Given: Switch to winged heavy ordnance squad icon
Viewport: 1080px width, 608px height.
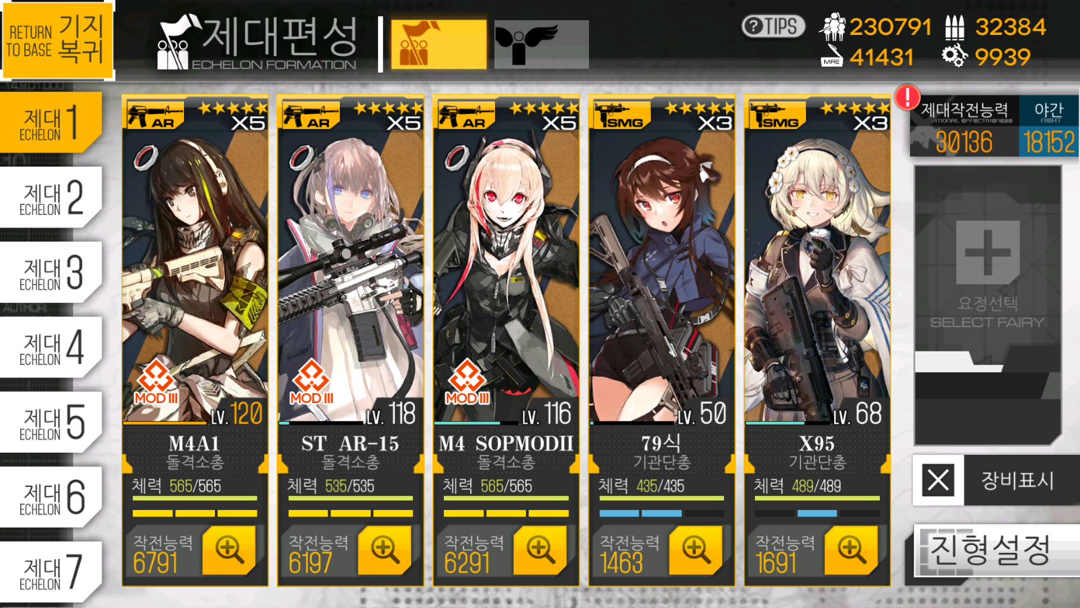Looking at the screenshot, I should pos(541,44).
